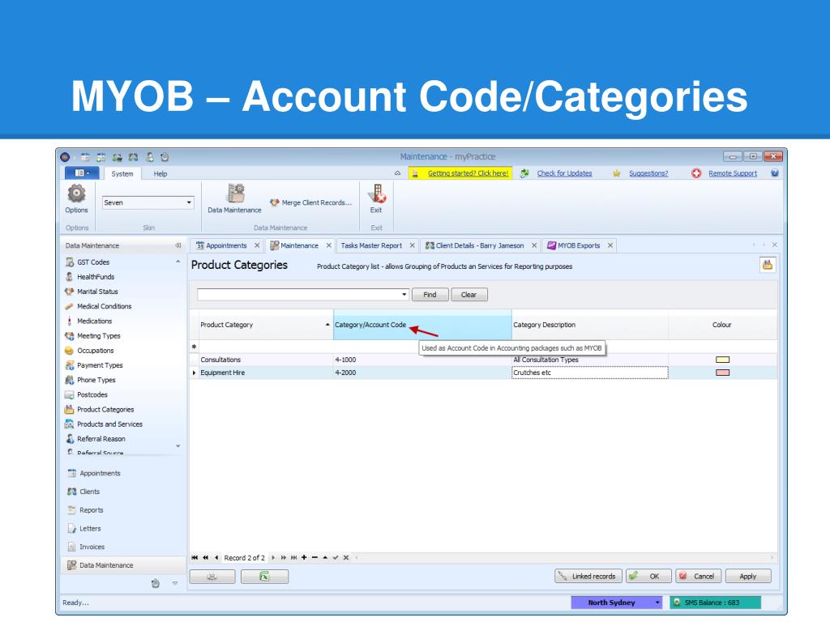Click the print button
The width and height of the screenshot is (830, 622).
[x=212, y=577]
